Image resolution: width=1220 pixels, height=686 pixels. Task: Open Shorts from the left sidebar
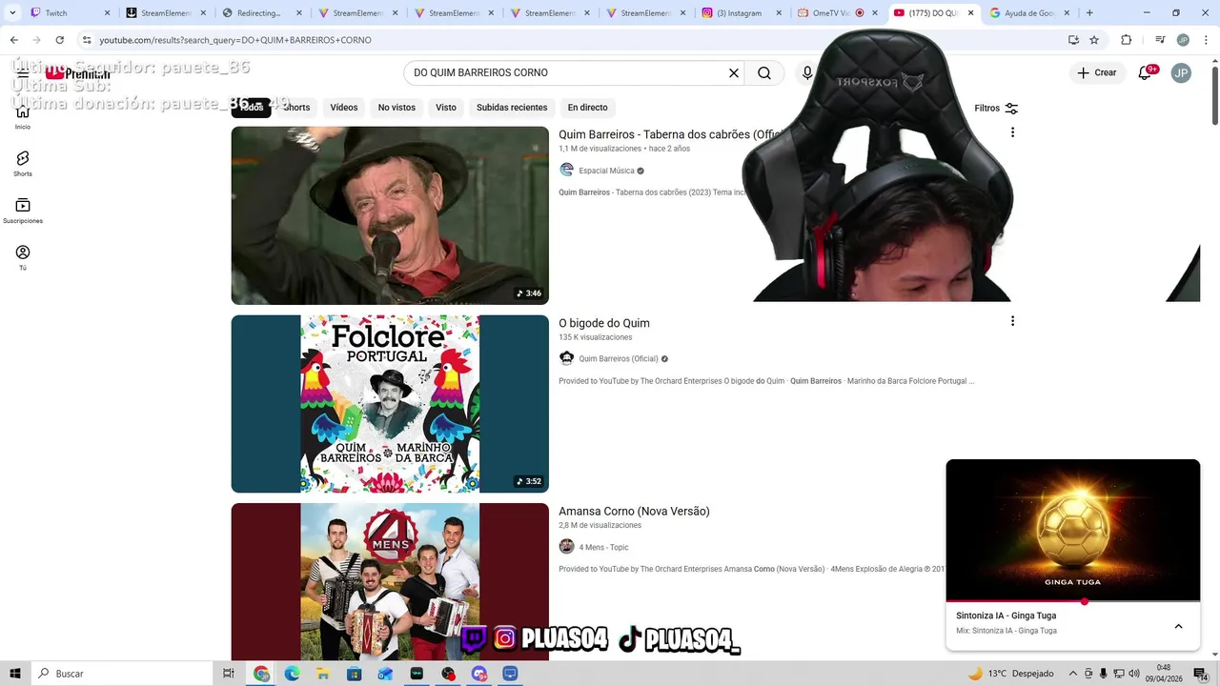click(23, 163)
